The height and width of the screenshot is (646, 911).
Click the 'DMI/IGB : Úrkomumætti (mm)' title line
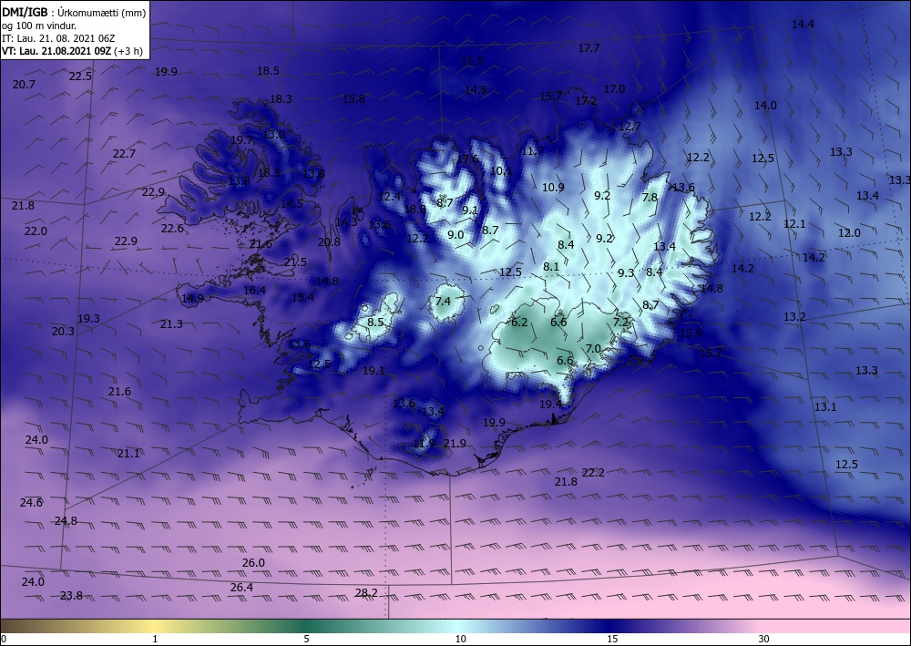pyautogui.click(x=74, y=12)
